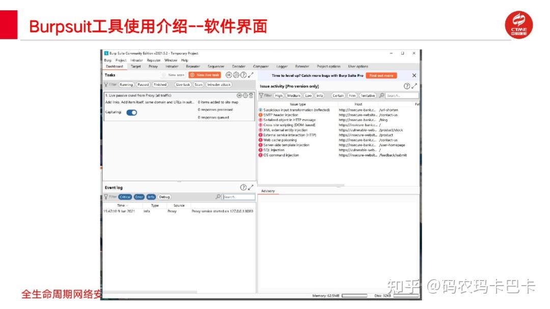Screen dimensions: 550x309
Task: Toggle the Live task filter
Action: [183, 84]
